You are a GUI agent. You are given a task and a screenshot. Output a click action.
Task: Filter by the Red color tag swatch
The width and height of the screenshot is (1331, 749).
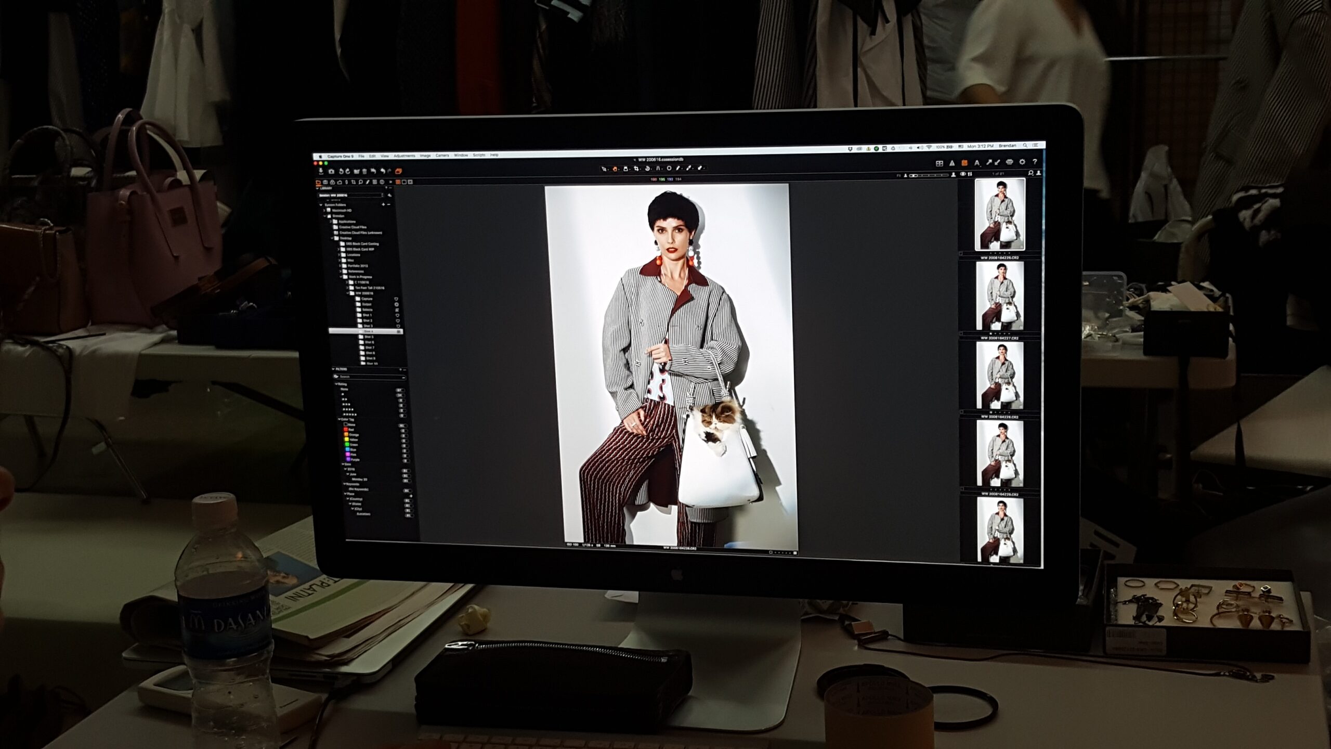(x=346, y=430)
